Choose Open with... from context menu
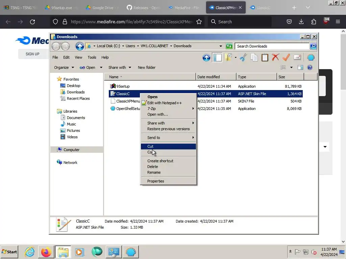This screenshot has height=259, width=346. 168,114
